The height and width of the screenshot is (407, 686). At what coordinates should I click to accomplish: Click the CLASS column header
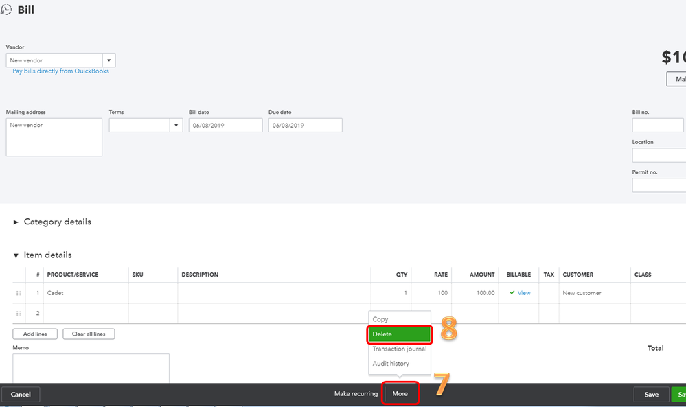coord(643,275)
